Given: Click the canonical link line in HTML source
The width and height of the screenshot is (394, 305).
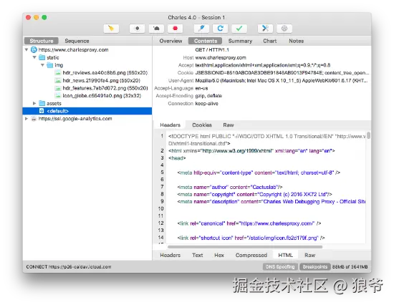Looking at the screenshot, I should click(x=249, y=223).
